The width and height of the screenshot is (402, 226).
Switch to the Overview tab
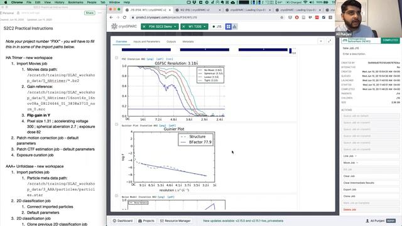pyautogui.click(x=121, y=41)
